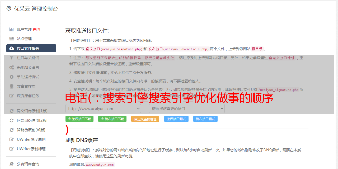Click the 获取推送接口文件 heading

(x=87, y=31)
